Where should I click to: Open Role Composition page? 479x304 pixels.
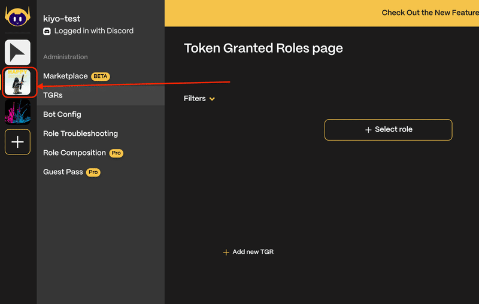(x=74, y=153)
